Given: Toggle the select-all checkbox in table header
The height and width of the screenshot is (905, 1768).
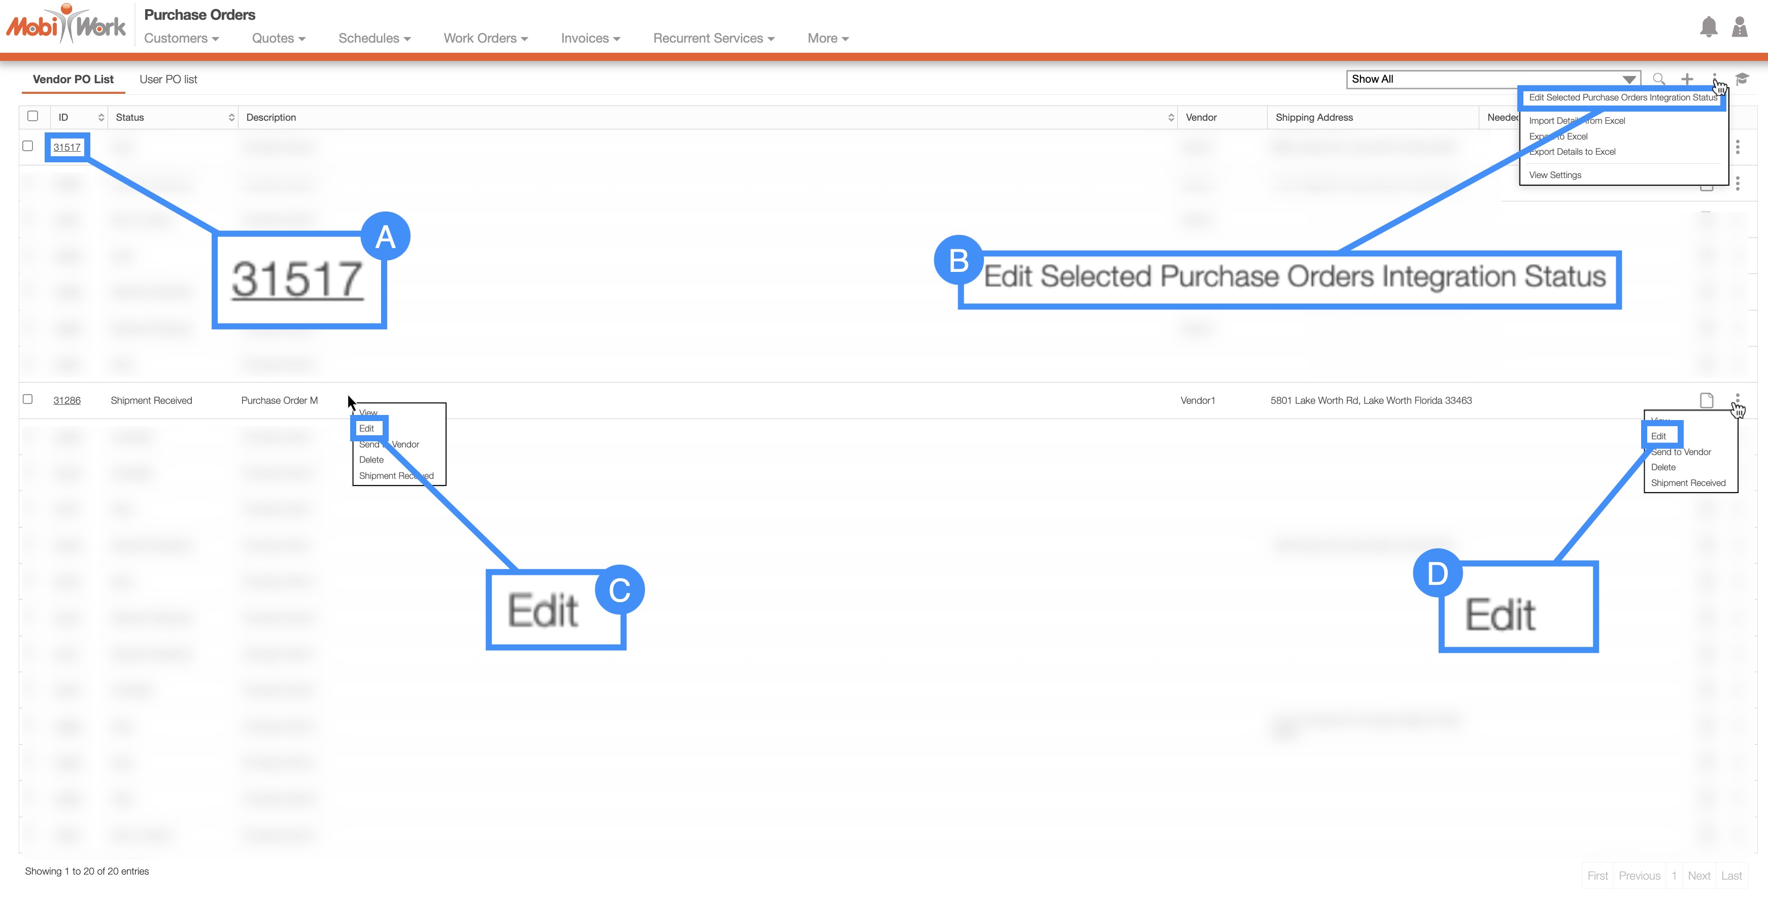Looking at the screenshot, I should point(32,116).
